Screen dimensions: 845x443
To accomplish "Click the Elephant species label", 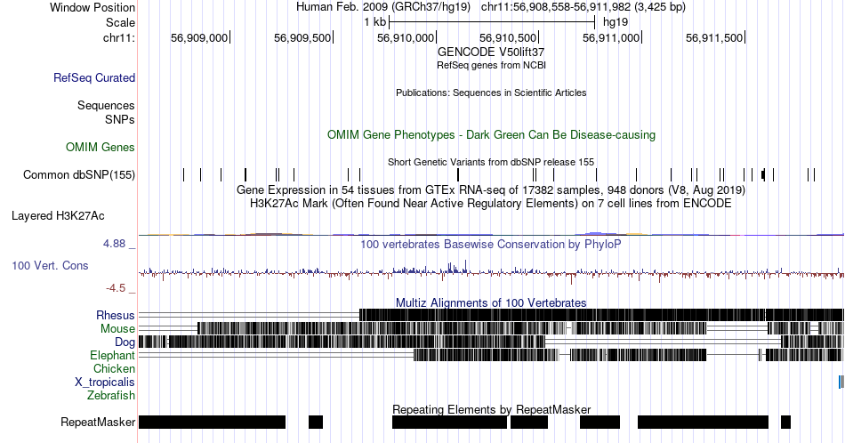I will 113,356.
